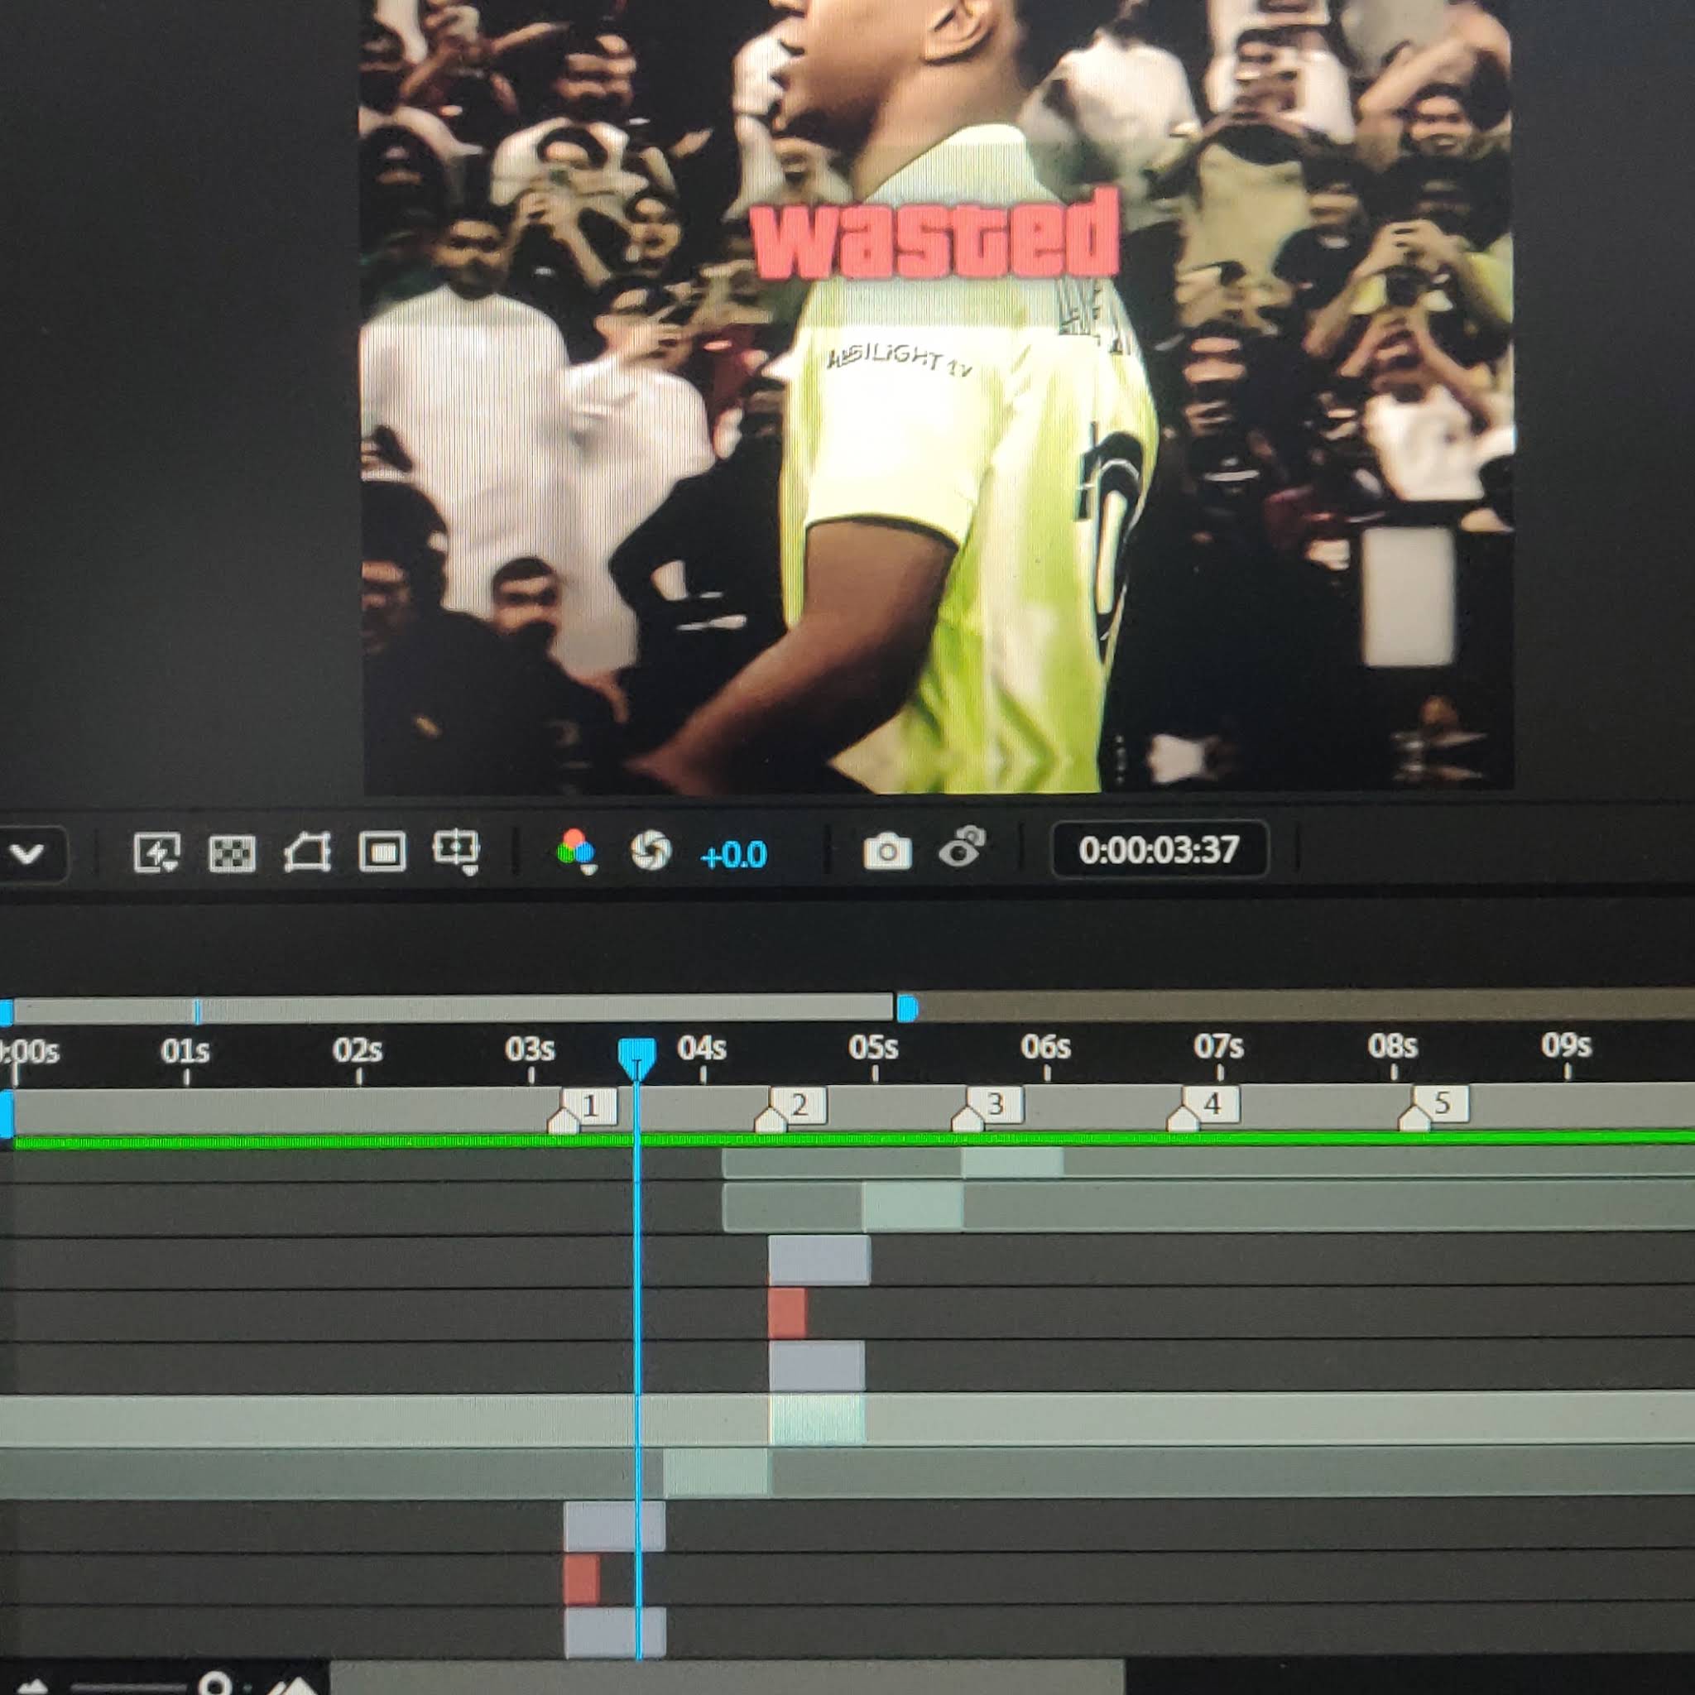Select the upper red layer bar
This screenshot has height=1695, width=1695.
(787, 1313)
